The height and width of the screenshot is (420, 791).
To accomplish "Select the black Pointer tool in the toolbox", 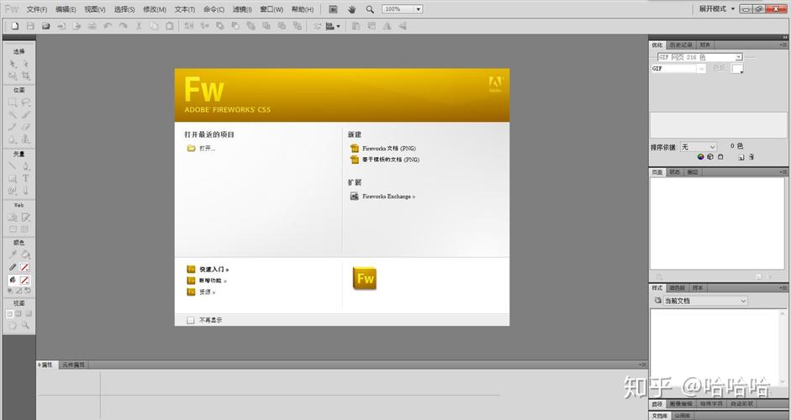I will 13,64.
